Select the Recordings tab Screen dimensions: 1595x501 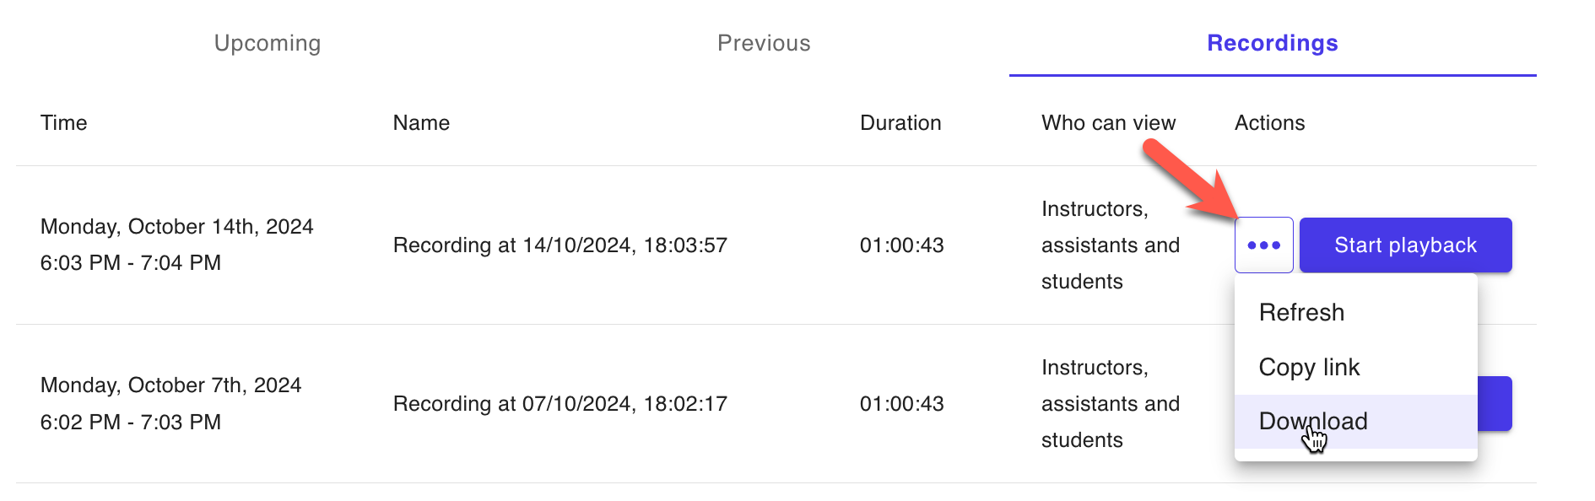click(x=1273, y=43)
